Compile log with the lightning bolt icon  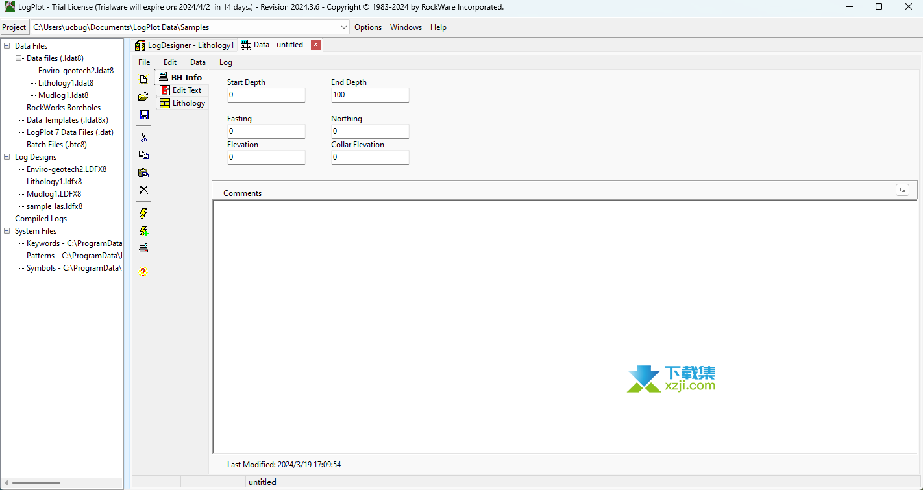click(143, 213)
